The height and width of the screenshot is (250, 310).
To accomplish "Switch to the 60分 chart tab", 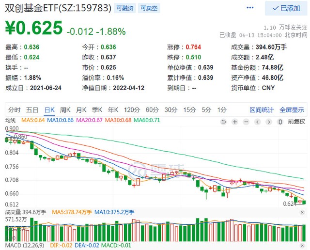I will click(x=152, y=109).
